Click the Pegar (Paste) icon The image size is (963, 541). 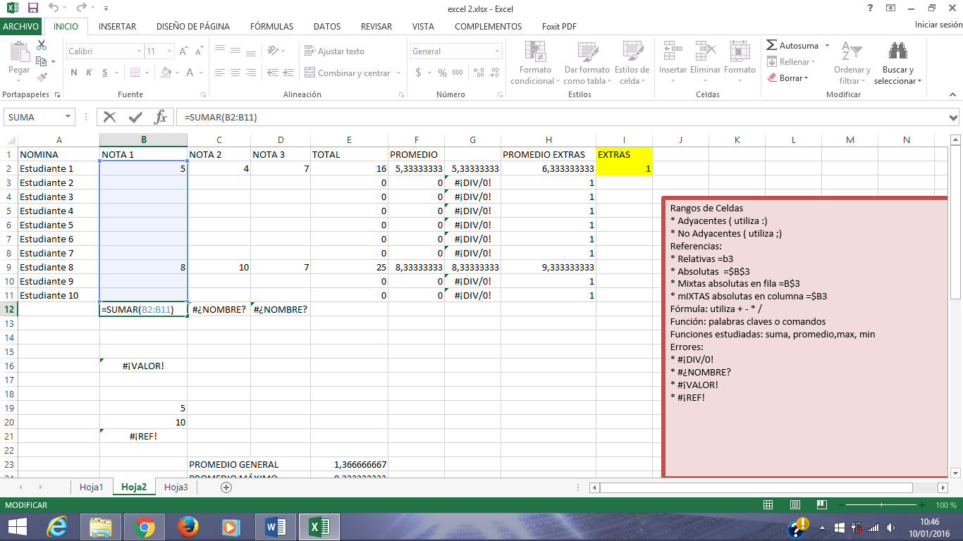click(19, 56)
